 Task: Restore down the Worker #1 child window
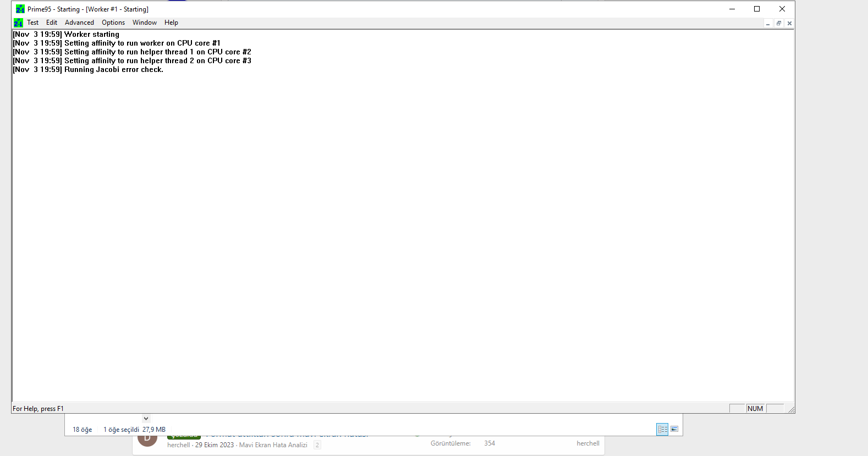tap(779, 23)
